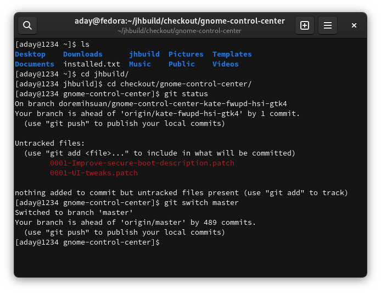
Task: Click the Music directory name
Action: (140, 64)
